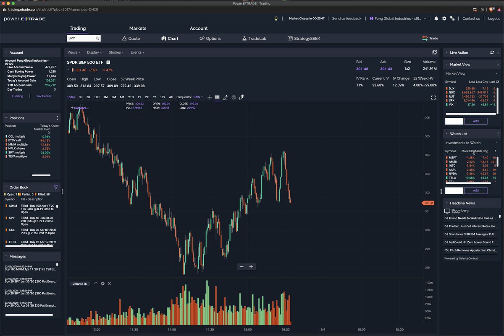Open Tax Center link
504x336 pixels.
pos(44,96)
